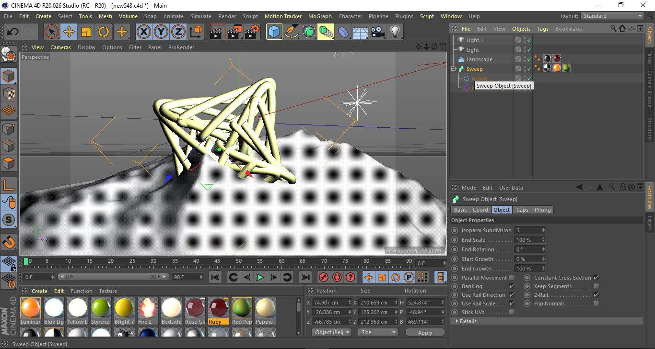Open the Simulate menu
Image resolution: width=655 pixels, height=349 pixels.
200,16
